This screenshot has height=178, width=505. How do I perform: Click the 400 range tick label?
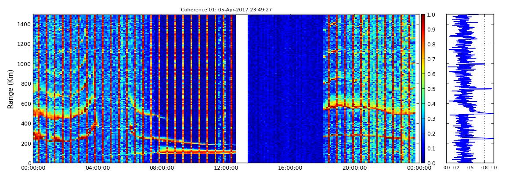[x=26, y=123]
